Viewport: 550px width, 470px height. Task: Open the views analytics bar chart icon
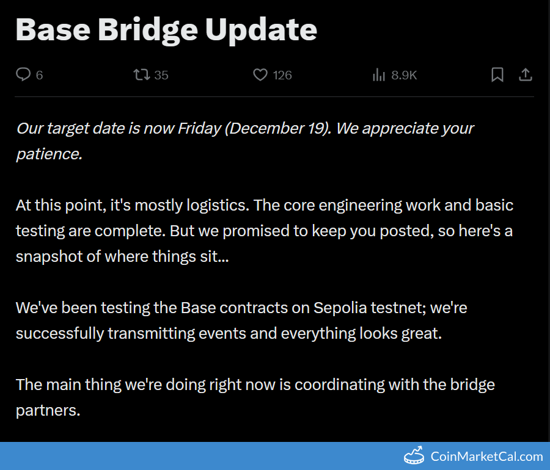[x=379, y=74]
